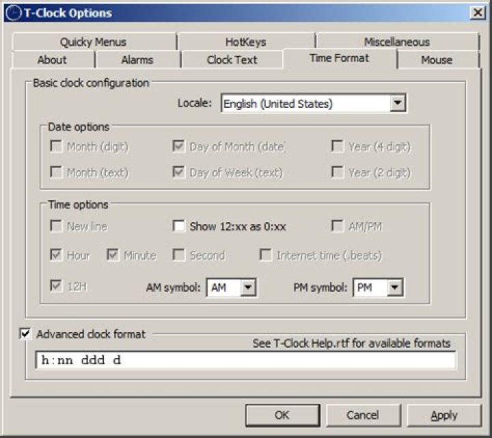Click the Cancel button
Image resolution: width=492 pixels, height=438 pixels.
[x=363, y=415]
